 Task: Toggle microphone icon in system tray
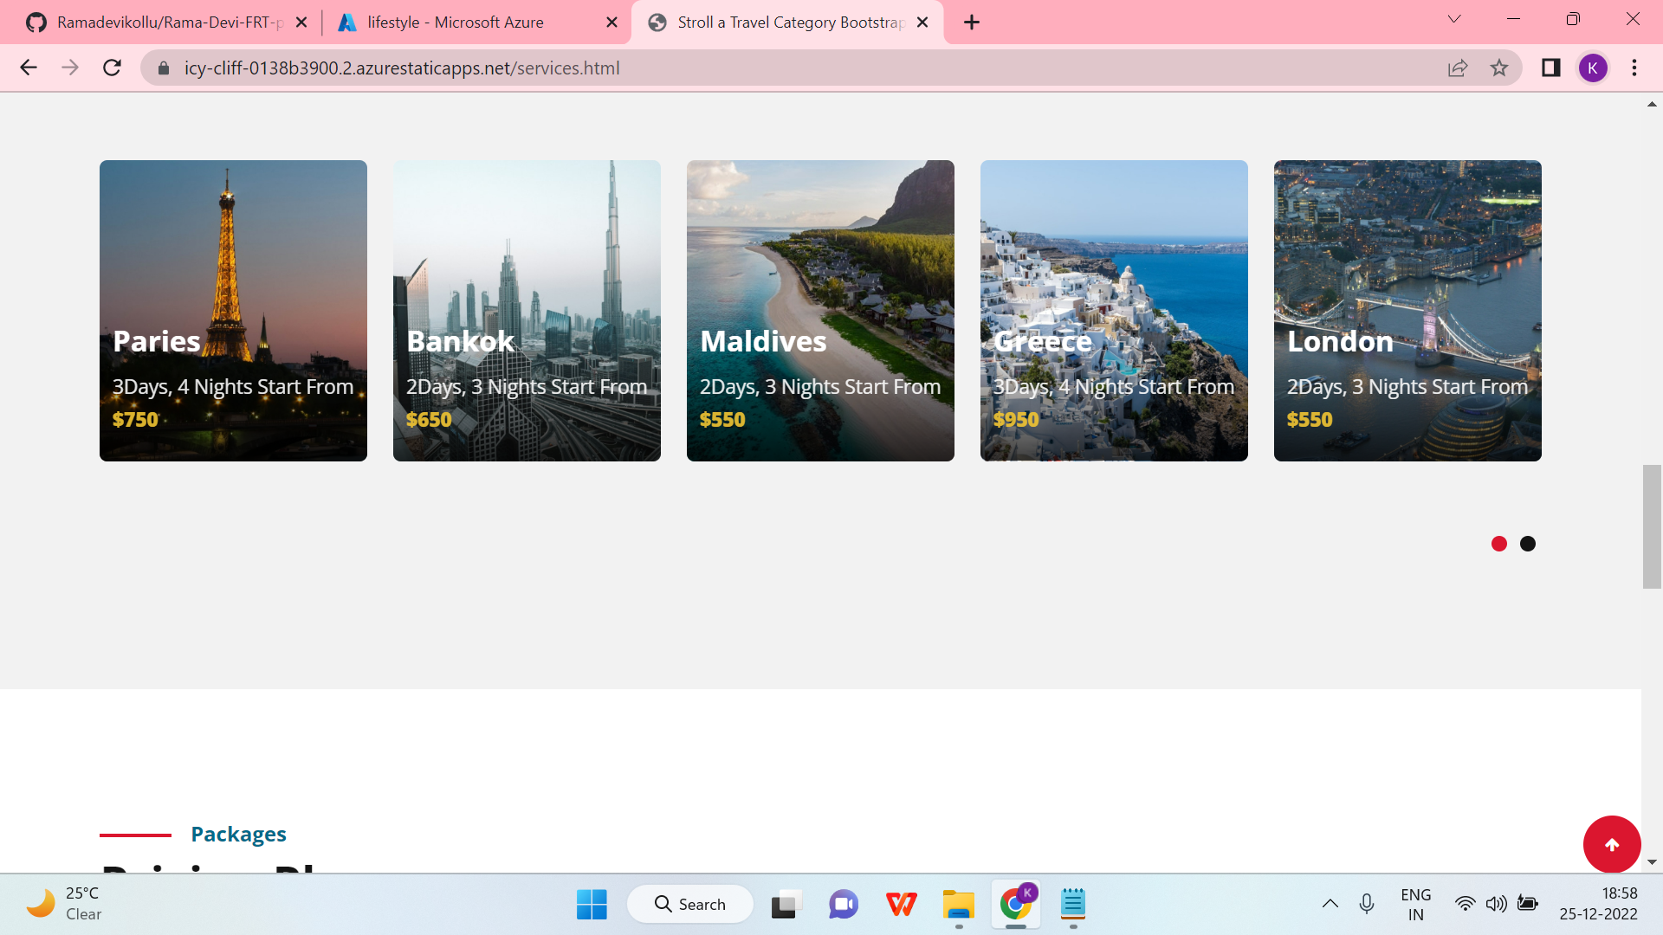(1367, 904)
